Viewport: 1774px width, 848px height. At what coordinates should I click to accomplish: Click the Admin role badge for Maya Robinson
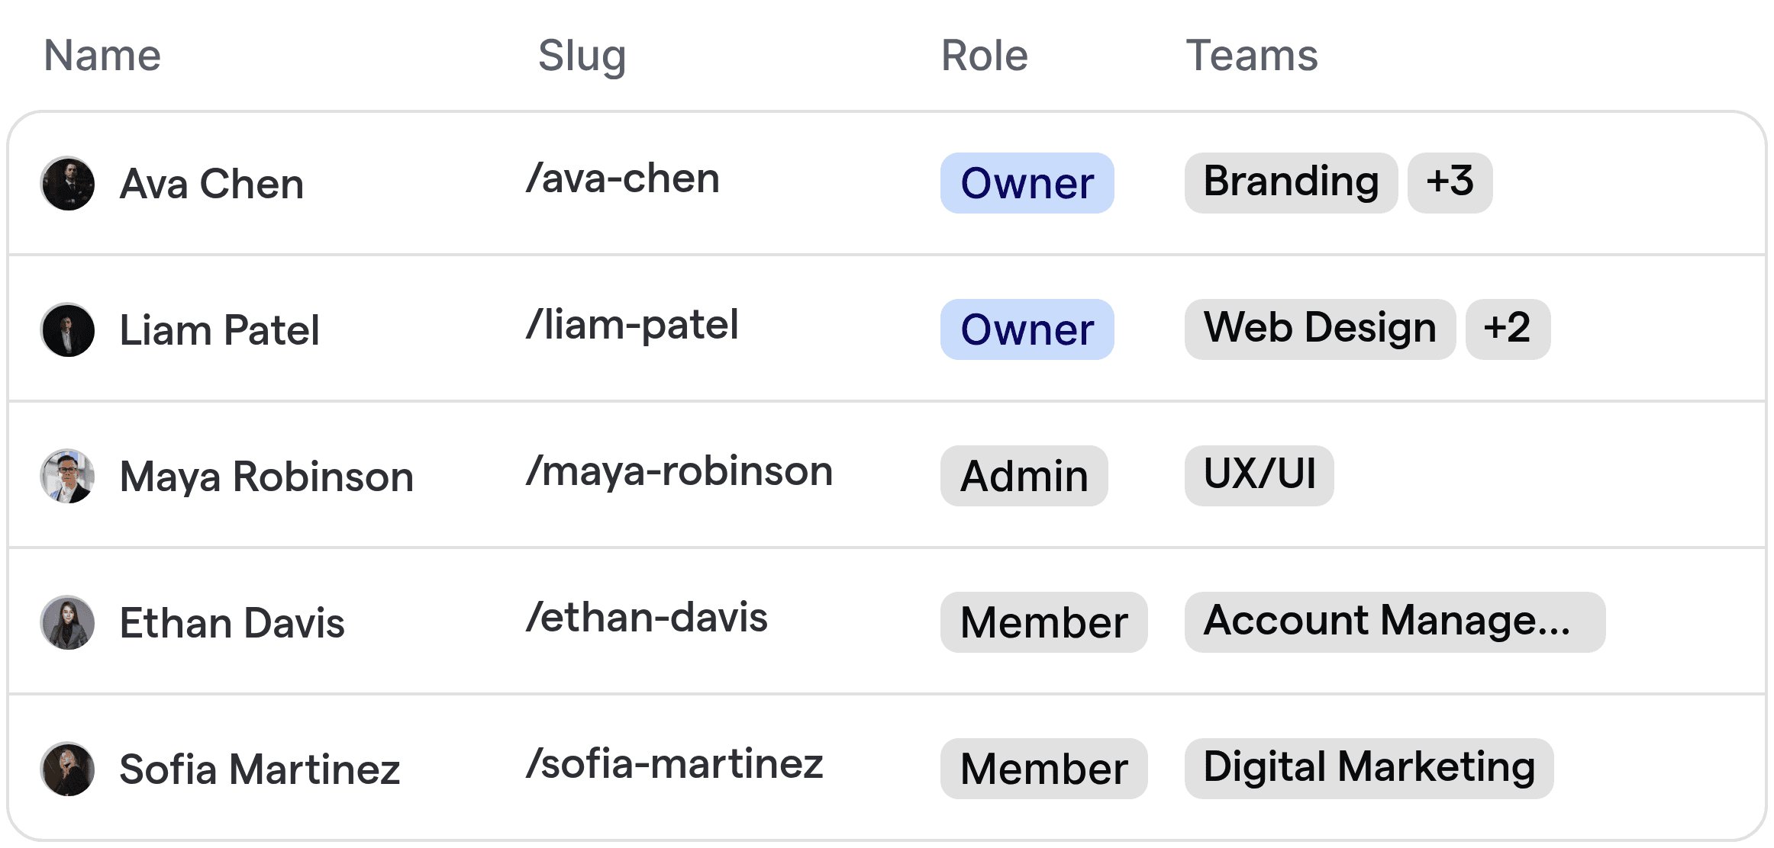point(1024,476)
